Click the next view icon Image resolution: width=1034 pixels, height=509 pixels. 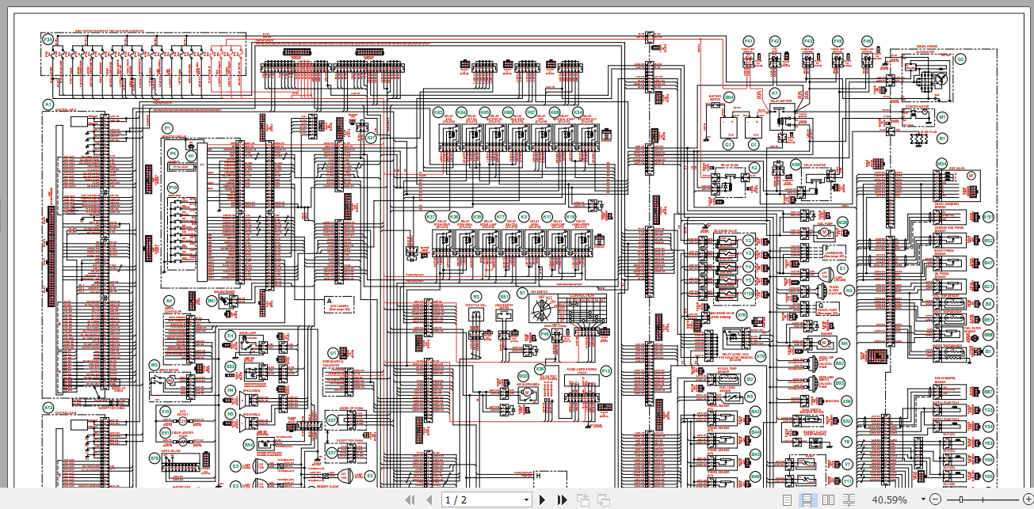point(602,500)
